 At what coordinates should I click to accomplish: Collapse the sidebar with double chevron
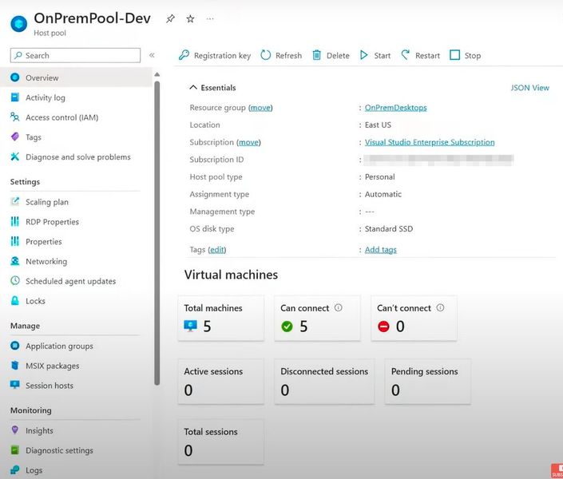[152, 55]
